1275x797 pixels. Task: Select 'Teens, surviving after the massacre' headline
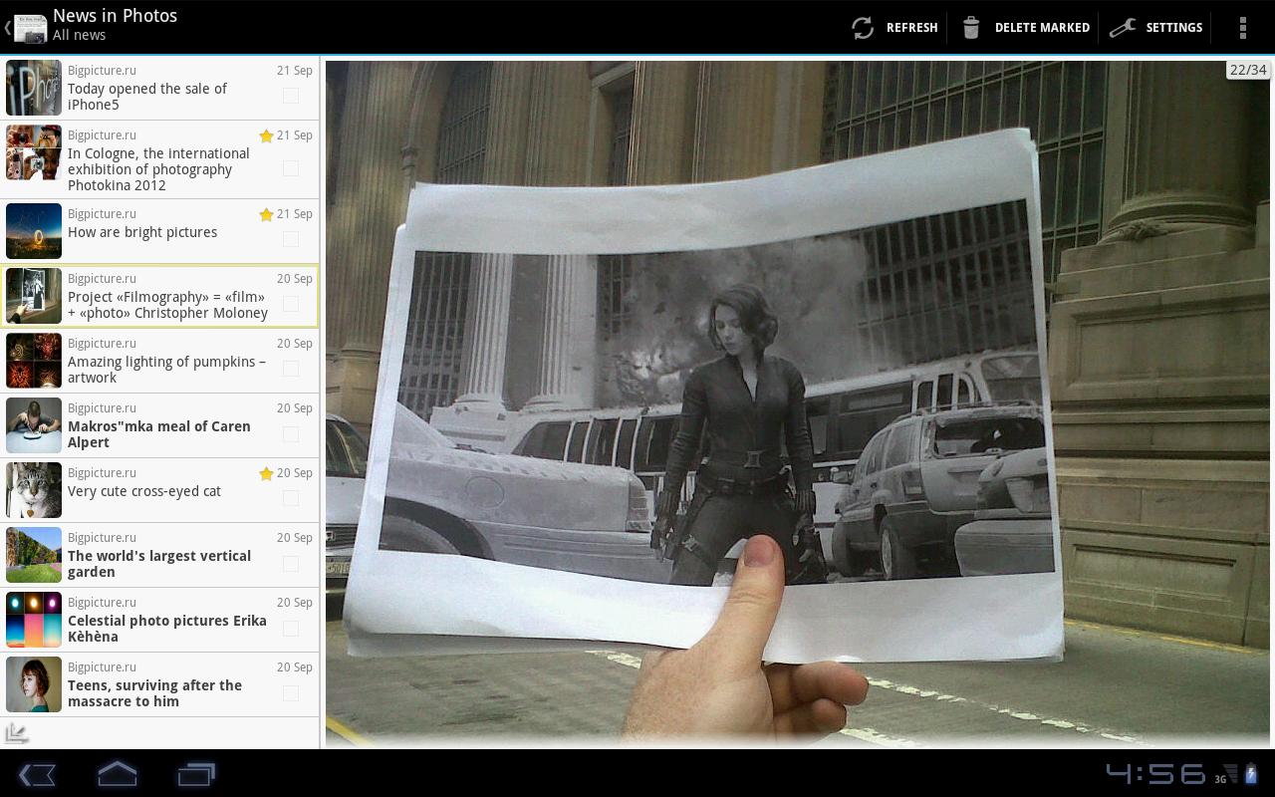(154, 693)
